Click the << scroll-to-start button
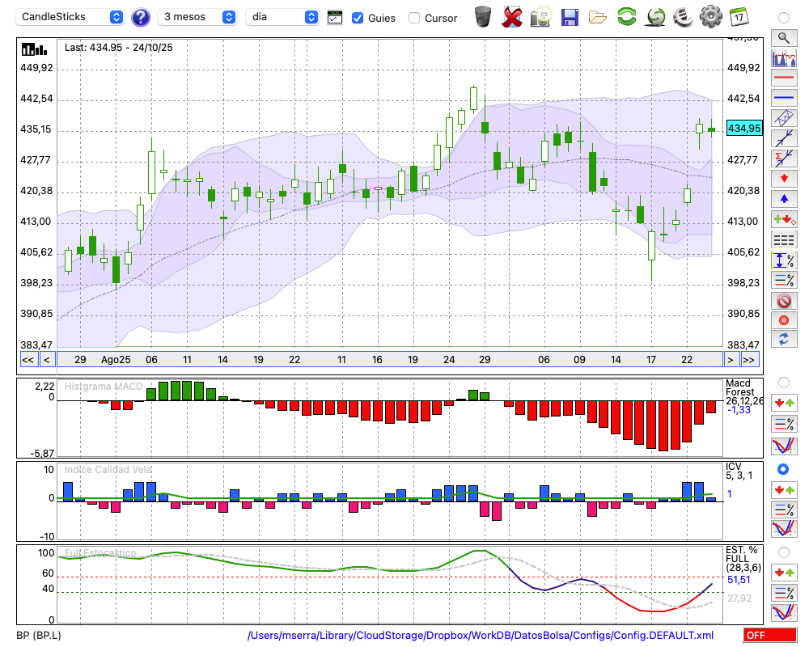Screen dimensions: 809x647 click(28, 360)
